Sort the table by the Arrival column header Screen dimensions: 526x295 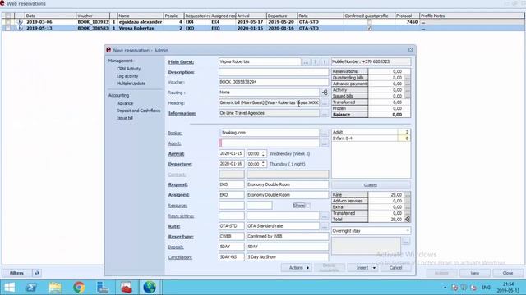pyautogui.click(x=251, y=16)
